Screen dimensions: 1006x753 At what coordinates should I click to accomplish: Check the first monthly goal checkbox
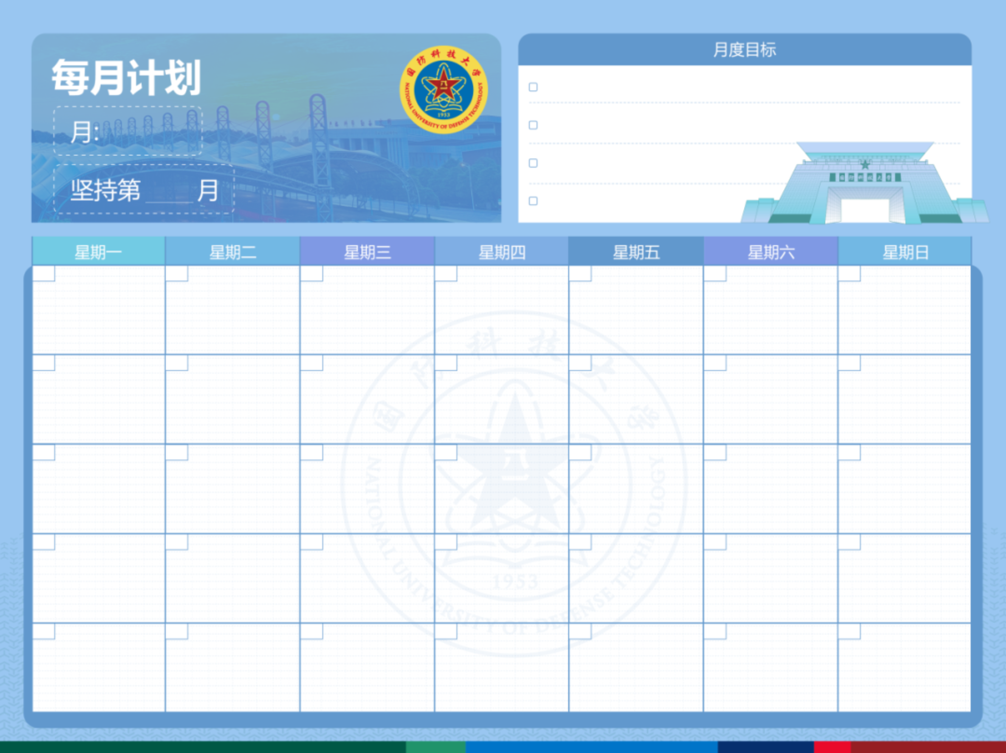(533, 87)
